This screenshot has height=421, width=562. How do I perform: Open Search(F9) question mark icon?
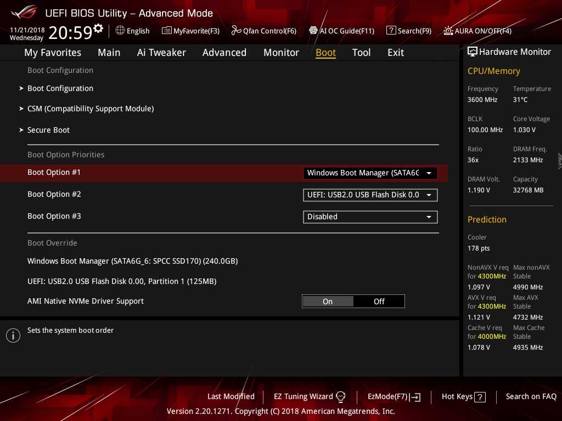(391, 31)
